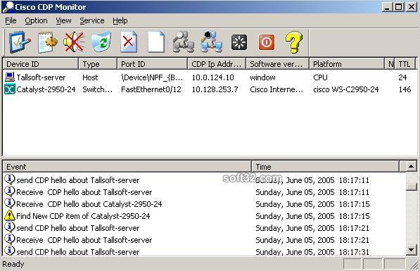Sort by Software ver column header
The image size is (420, 271).
point(277,64)
